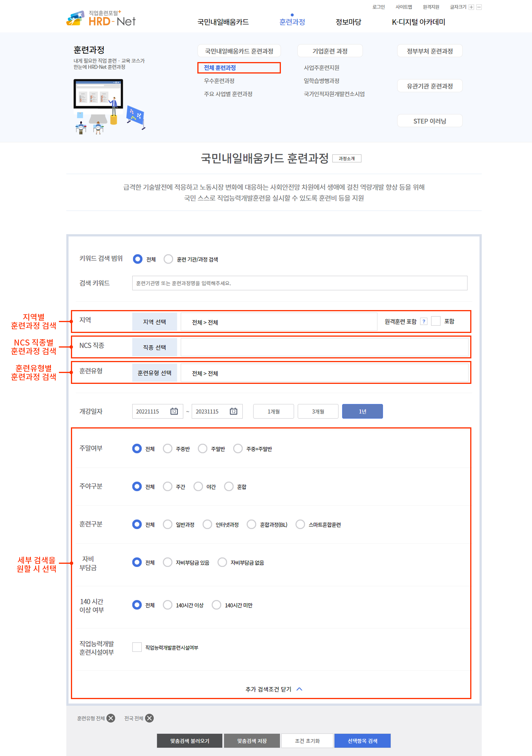The image size is (532, 756).
Task: Open the 사이트맵 link
Action: tap(404, 7)
